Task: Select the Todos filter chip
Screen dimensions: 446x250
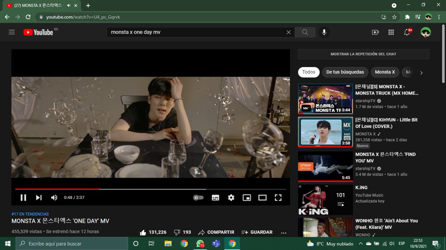Action: pos(308,72)
